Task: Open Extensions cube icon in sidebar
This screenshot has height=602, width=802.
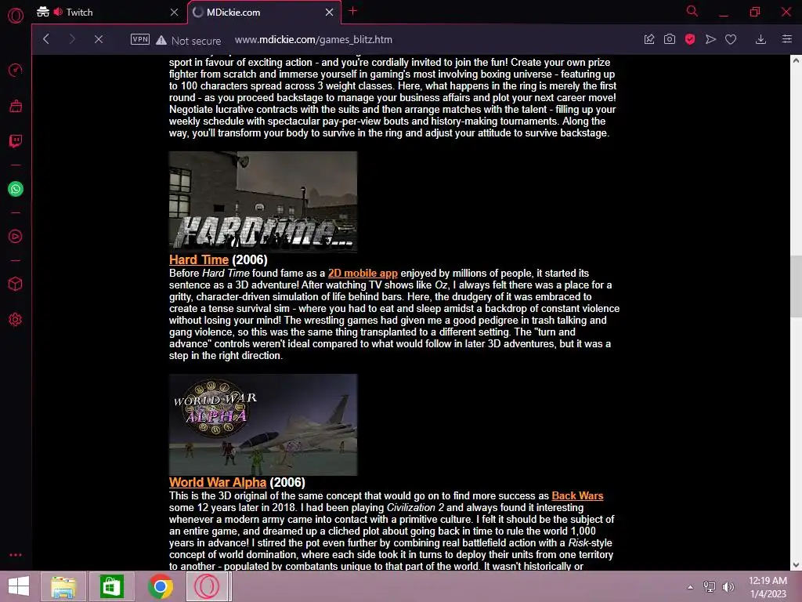Action: pyautogui.click(x=16, y=284)
